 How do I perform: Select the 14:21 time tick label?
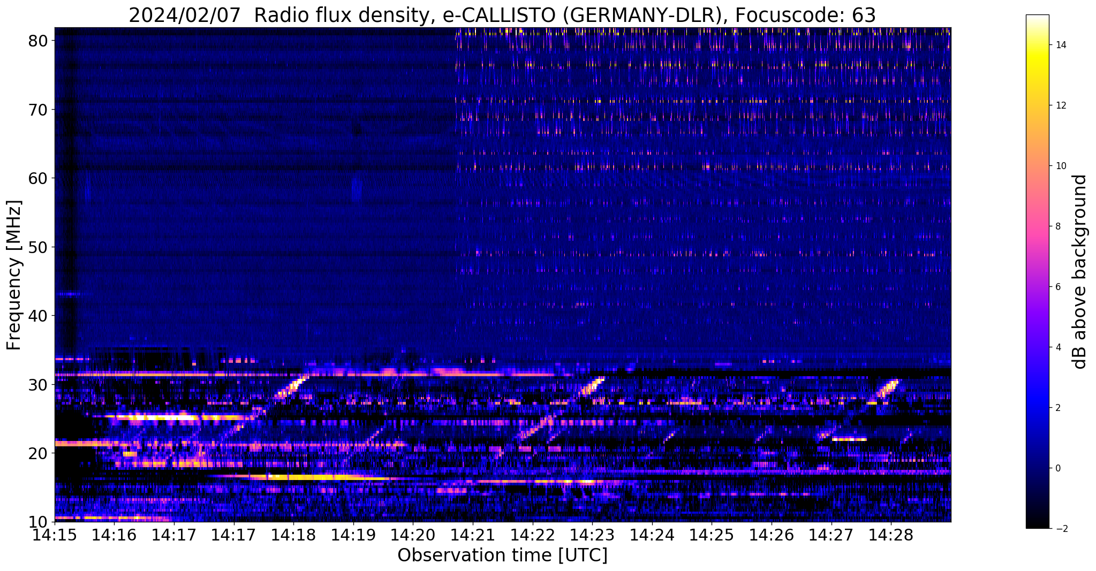[473, 535]
